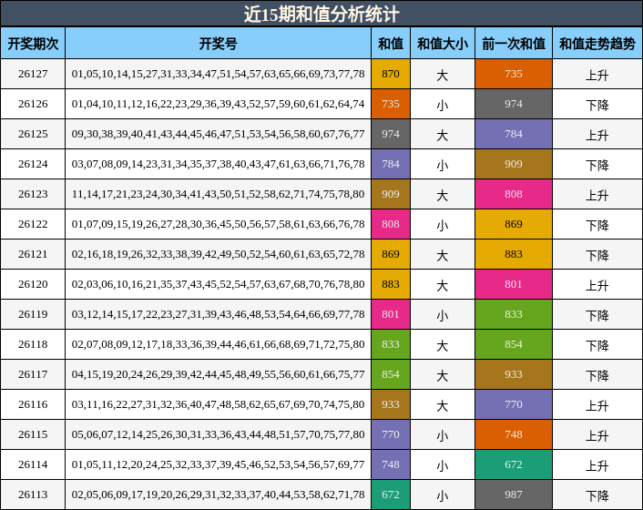The width and height of the screenshot is (643, 510).
Task: Select period number 26124
Action: coord(33,164)
